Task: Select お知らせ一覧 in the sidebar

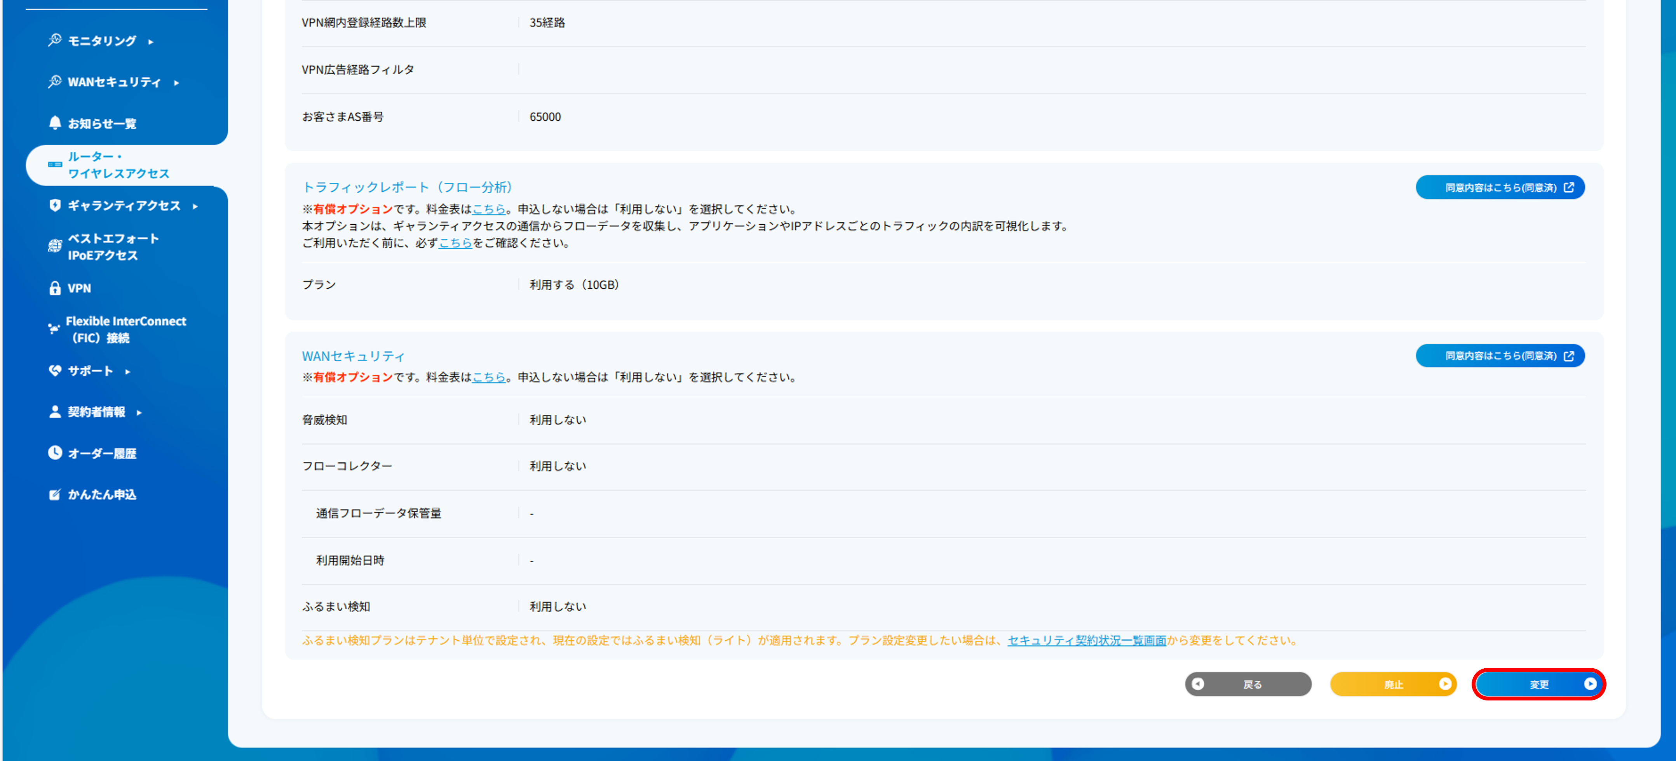Action: 103,122
